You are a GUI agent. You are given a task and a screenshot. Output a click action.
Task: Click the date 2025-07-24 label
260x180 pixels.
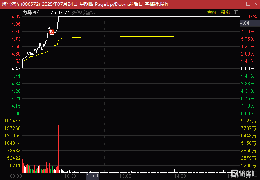click(x=57, y=13)
